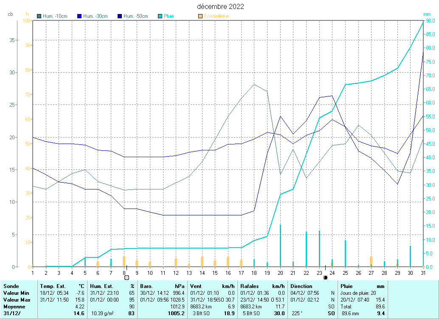Click the new moon icon near day 23
Viewport: 439px width, 319px height.
click(325, 277)
